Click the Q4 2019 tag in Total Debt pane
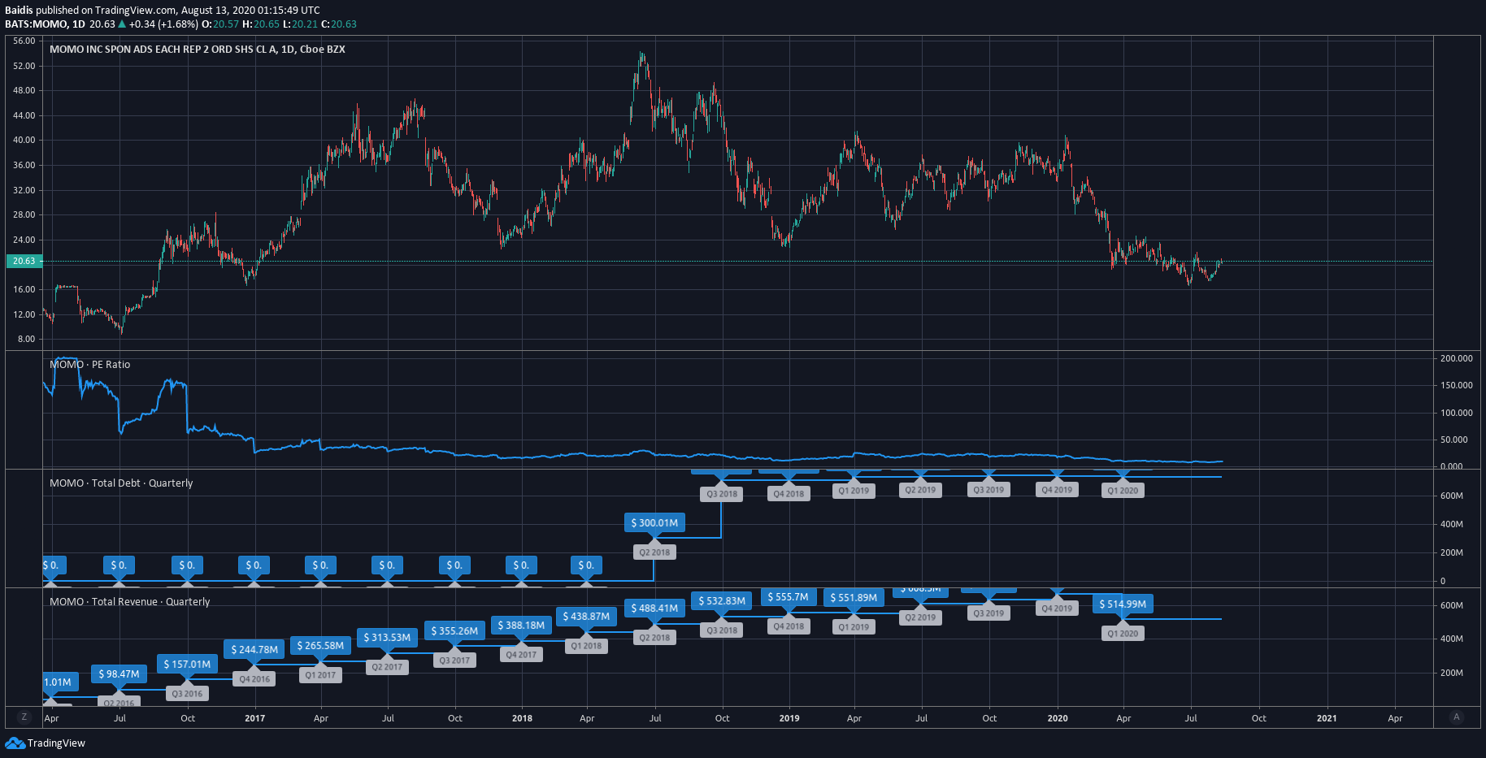This screenshot has width=1486, height=758. tap(1057, 490)
